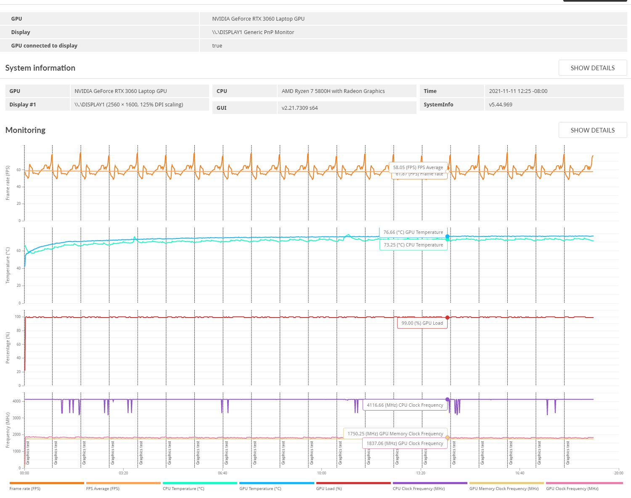Click the purple CPU Clock Frequency data point

[x=448, y=400]
